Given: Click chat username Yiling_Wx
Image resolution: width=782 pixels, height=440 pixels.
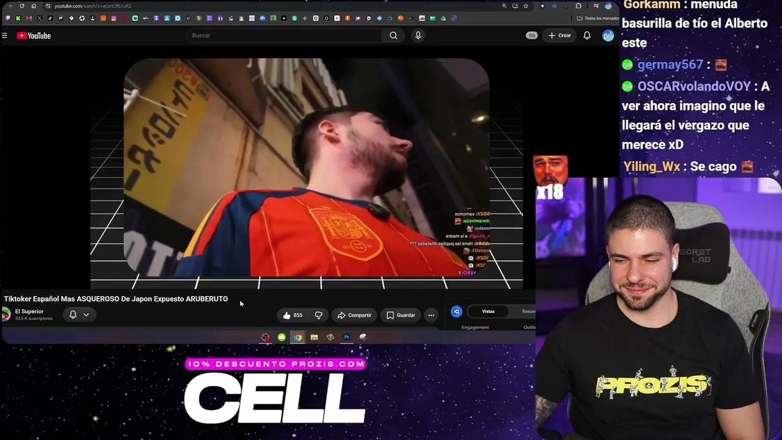Looking at the screenshot, I should tap(651, 167).
